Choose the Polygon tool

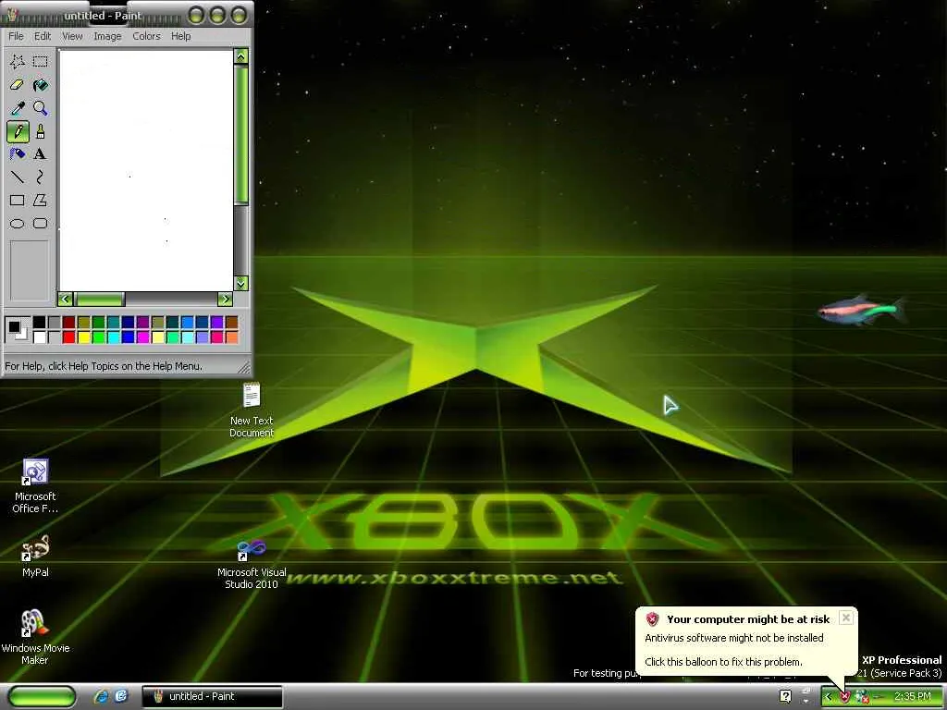pyautogui.click(x=41, y=200)
